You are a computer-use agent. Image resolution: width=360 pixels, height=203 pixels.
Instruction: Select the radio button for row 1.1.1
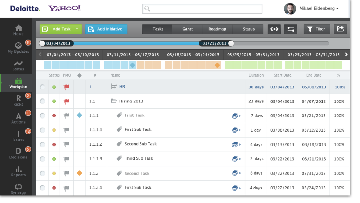[42, 116]
